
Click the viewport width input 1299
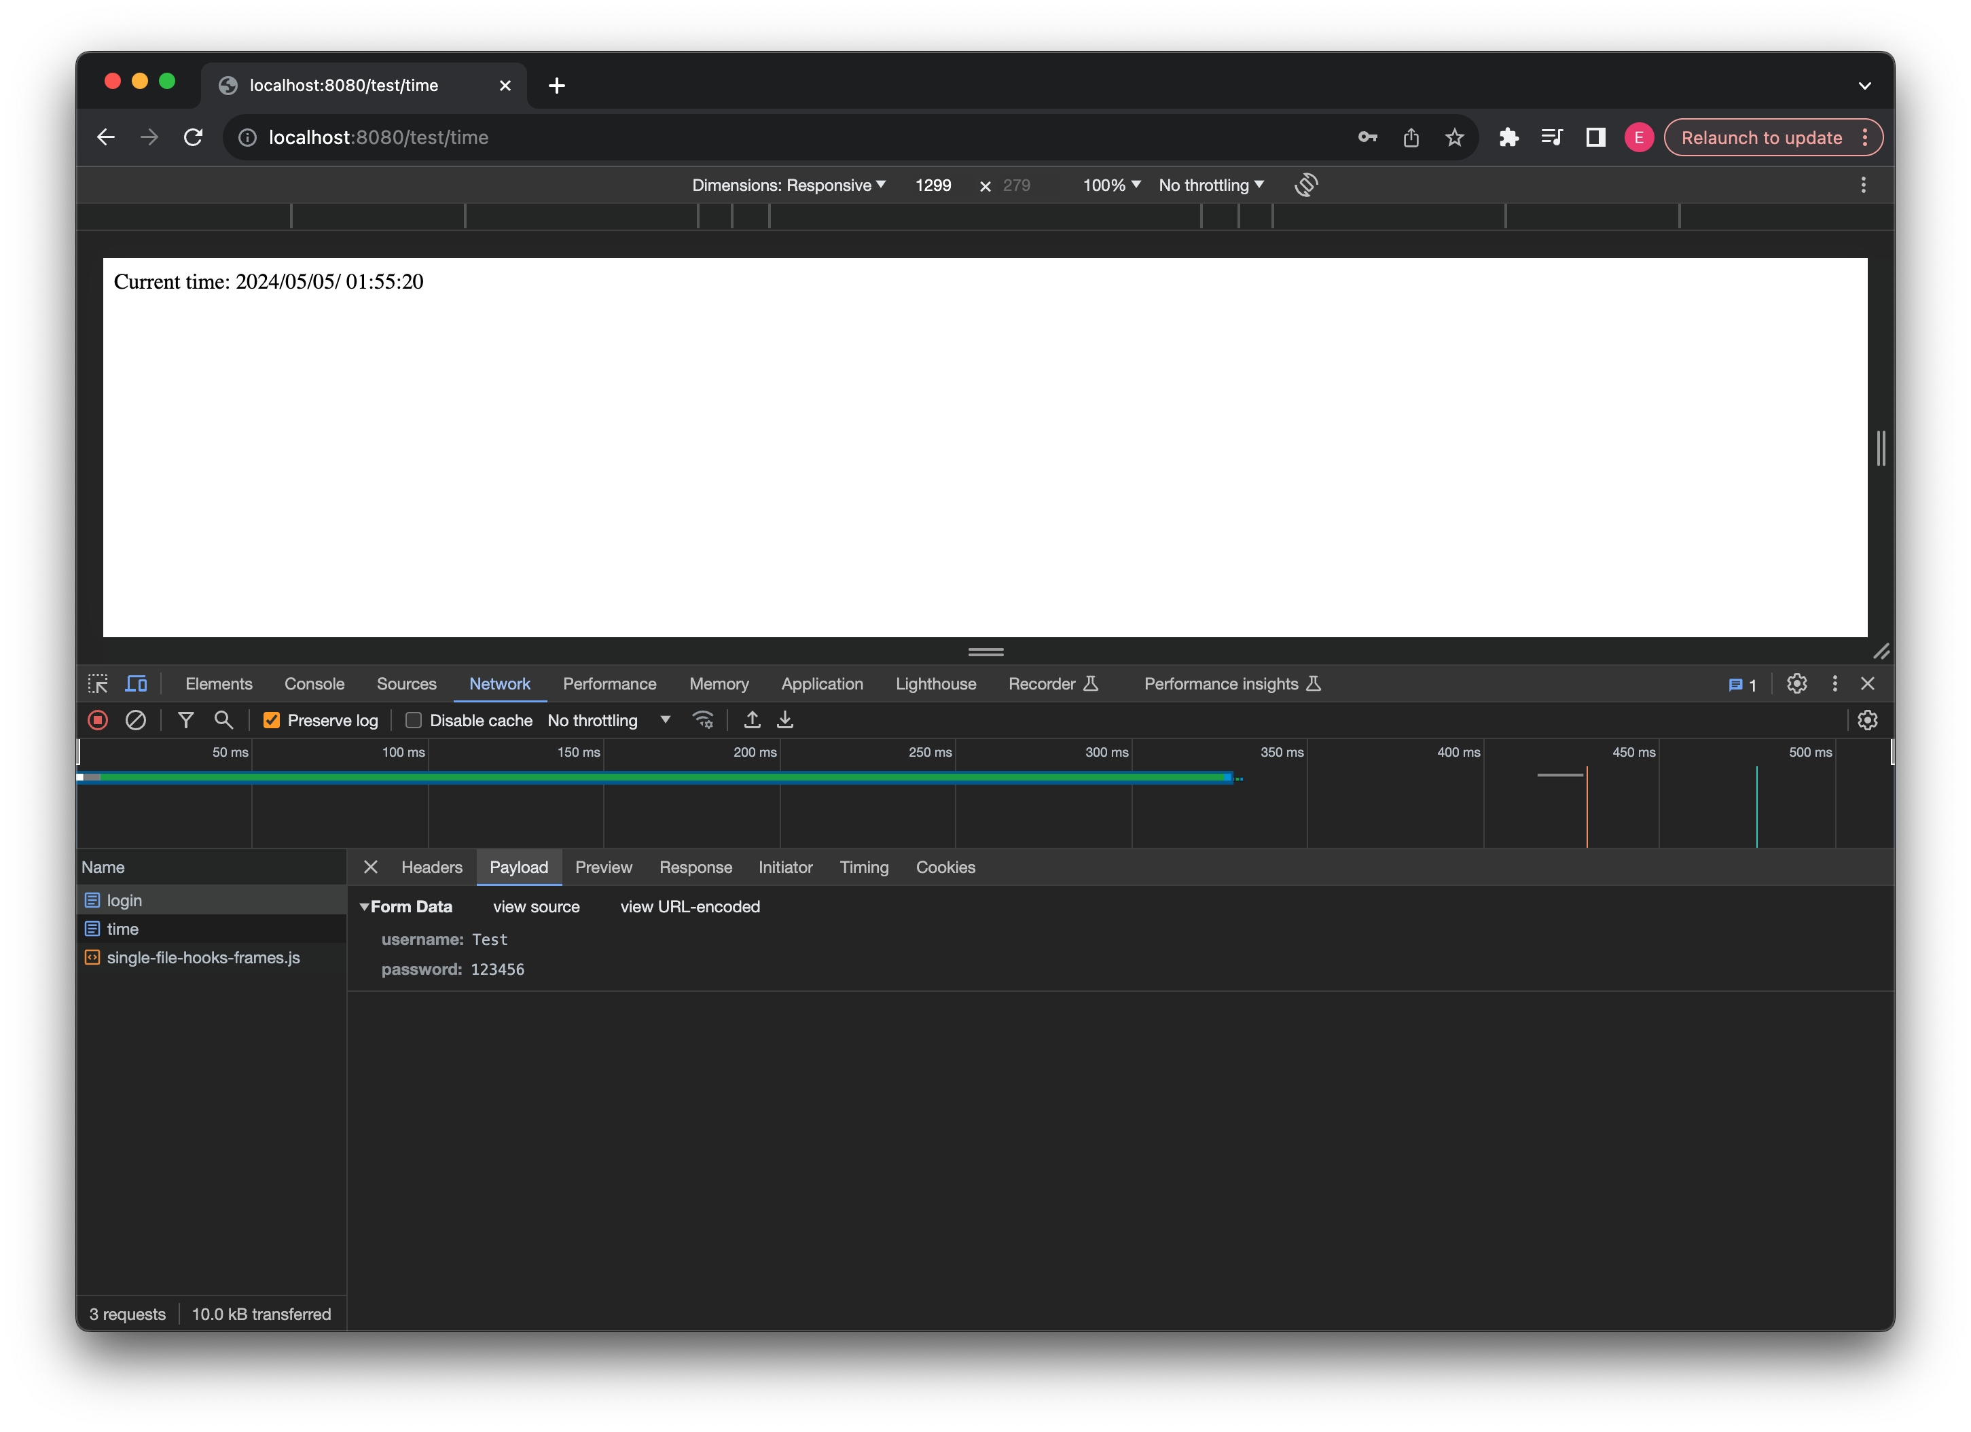click(x=933, y=185)
